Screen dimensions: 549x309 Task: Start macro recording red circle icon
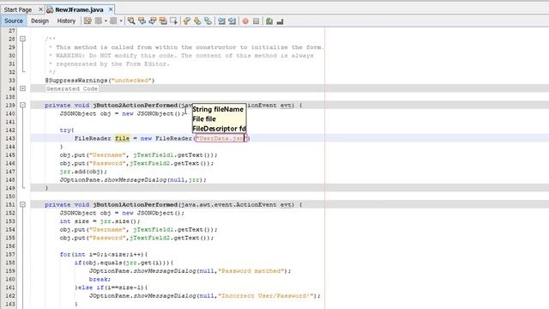(x=245, y=21)
